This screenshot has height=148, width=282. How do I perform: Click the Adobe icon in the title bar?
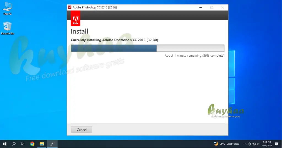[70, 7]
